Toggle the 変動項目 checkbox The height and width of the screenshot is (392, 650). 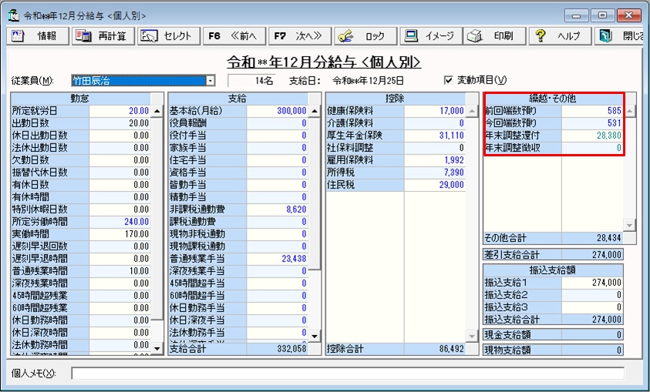[450, 80]
